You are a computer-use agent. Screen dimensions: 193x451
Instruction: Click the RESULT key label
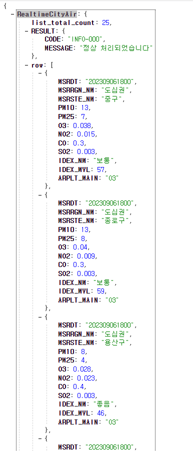pos(43,31)
